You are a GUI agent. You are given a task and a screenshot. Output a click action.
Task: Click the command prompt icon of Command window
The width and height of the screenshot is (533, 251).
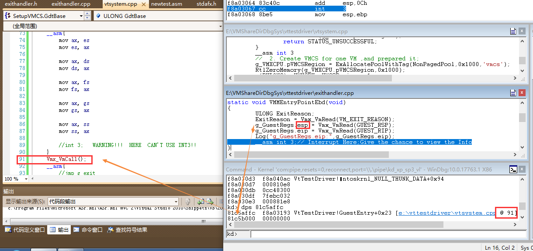pos(514,169)
